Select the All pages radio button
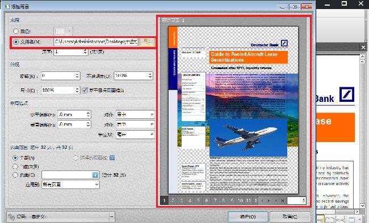 (x=15, y=158)
